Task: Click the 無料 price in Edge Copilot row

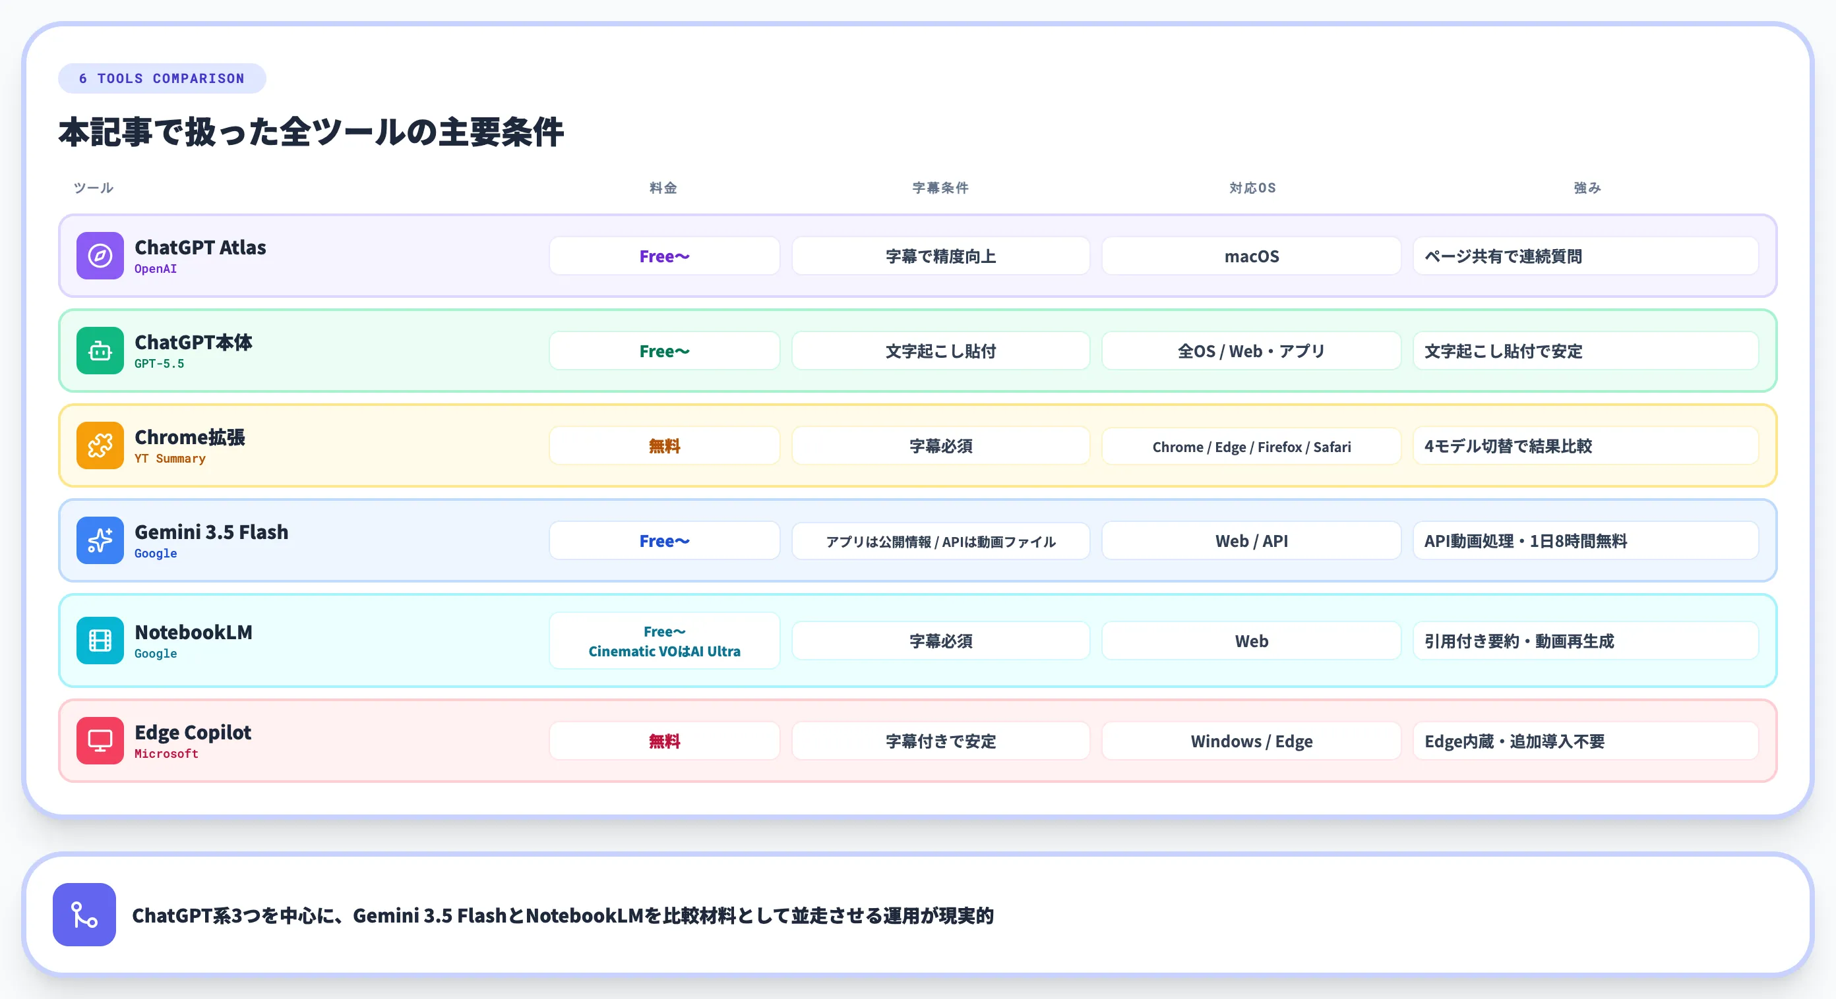Action: pyautogui.click(x=664, y=741)
